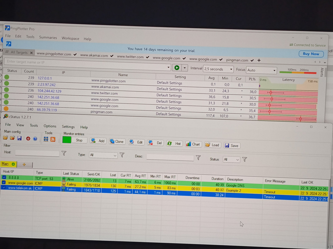Sort by the Avg RT column header

point(140,176)
